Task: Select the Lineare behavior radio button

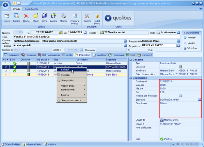Action: click(185, 43)
